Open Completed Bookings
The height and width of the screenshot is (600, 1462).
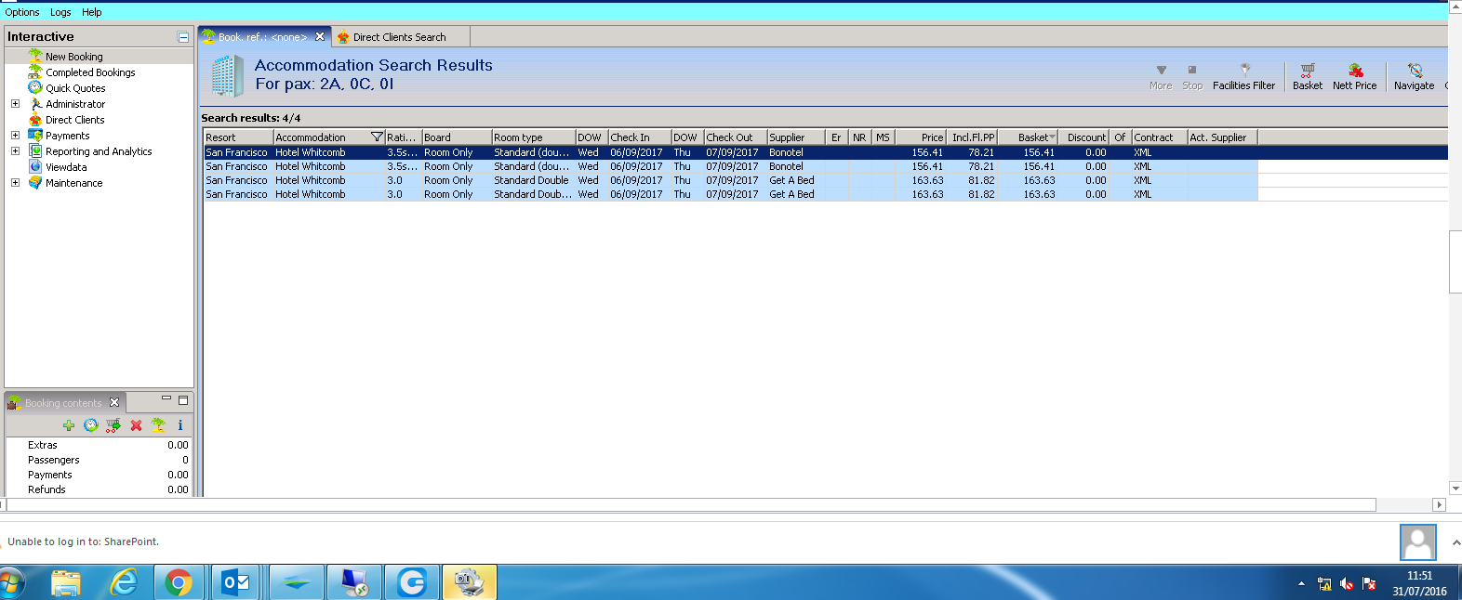(x=90, y=72)
